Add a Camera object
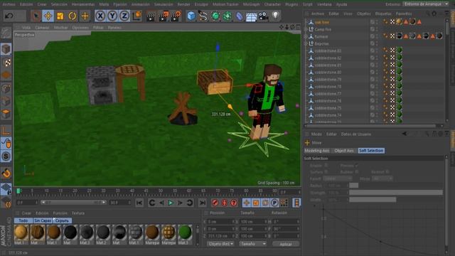455x256 pixels. pyautogui.click(x=264, y=16)
